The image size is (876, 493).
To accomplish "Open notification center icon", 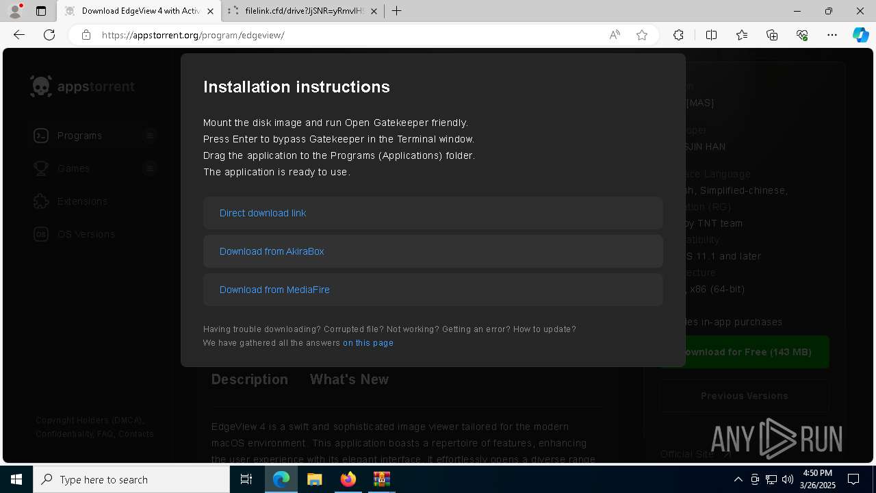I will tap(853, 479).
